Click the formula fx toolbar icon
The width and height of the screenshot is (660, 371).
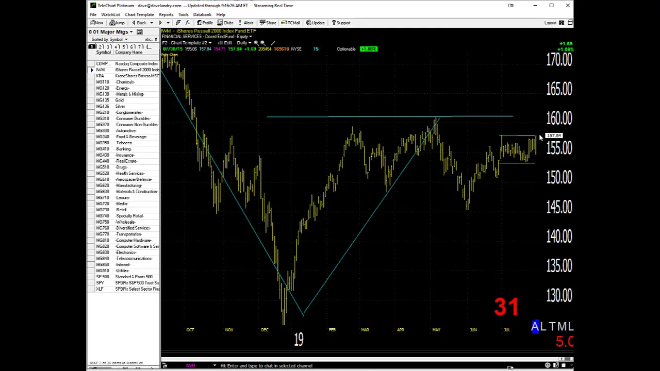click(x=187, y=23)
